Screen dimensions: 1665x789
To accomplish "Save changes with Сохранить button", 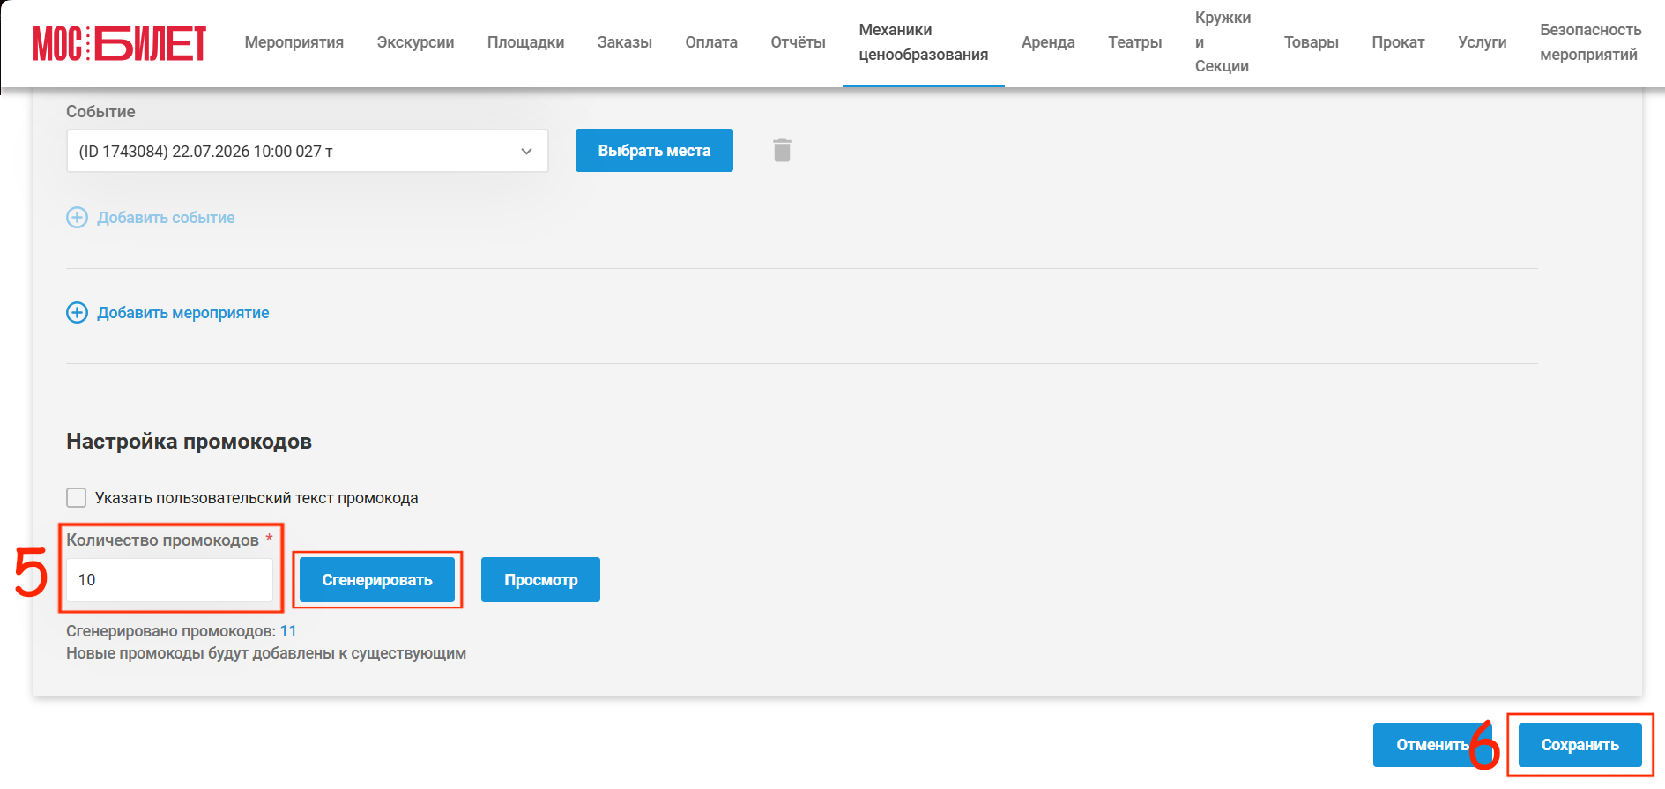I will [x=1580, y=745].
